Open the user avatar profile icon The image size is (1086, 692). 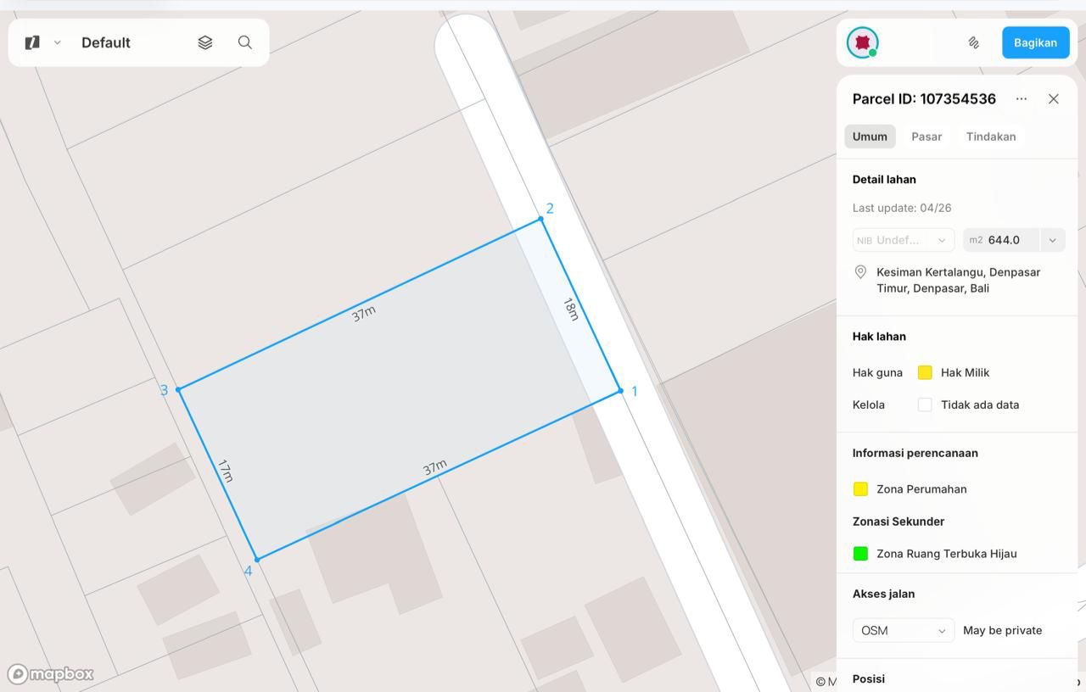[x=863, y=42]
